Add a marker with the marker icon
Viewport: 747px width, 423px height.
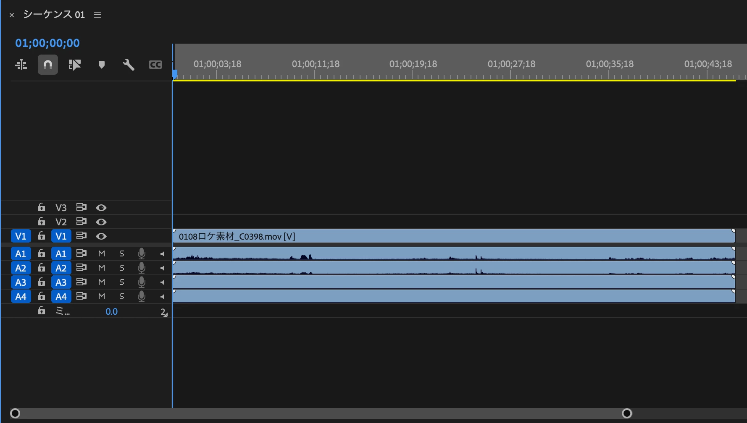point(101,65)
